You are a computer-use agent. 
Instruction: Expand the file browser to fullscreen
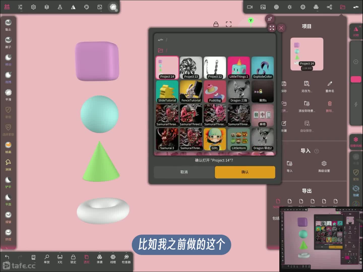pos(272,28)
